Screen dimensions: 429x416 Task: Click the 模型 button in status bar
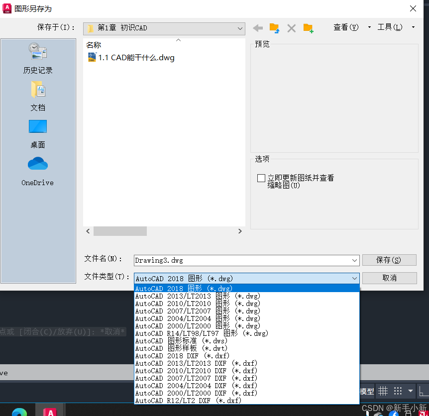pyautogui.click(x=367, y=392)
